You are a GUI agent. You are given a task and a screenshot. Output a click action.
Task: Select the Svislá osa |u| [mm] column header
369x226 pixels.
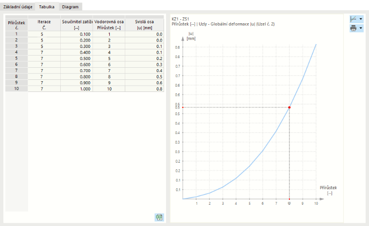click(x=144, y=25)
